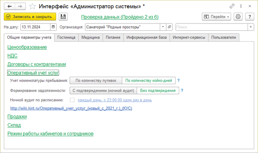The image size is (258, 153).
Task: Close the Интерфейс window
Action: [250, 6]
